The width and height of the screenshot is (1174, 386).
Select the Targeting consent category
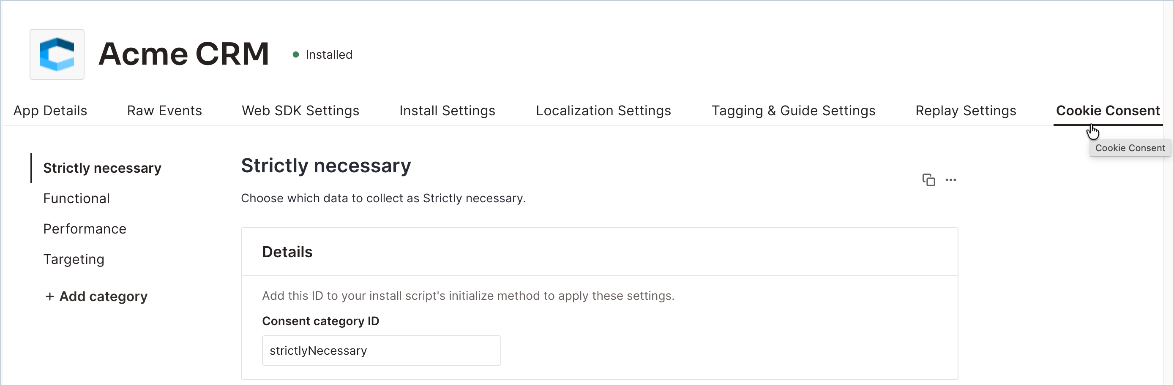74,259
